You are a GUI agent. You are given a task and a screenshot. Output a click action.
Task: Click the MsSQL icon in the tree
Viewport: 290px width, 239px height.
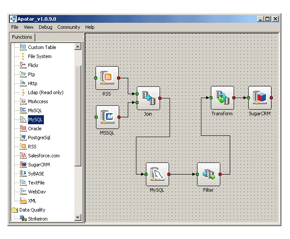pos(23,110)
